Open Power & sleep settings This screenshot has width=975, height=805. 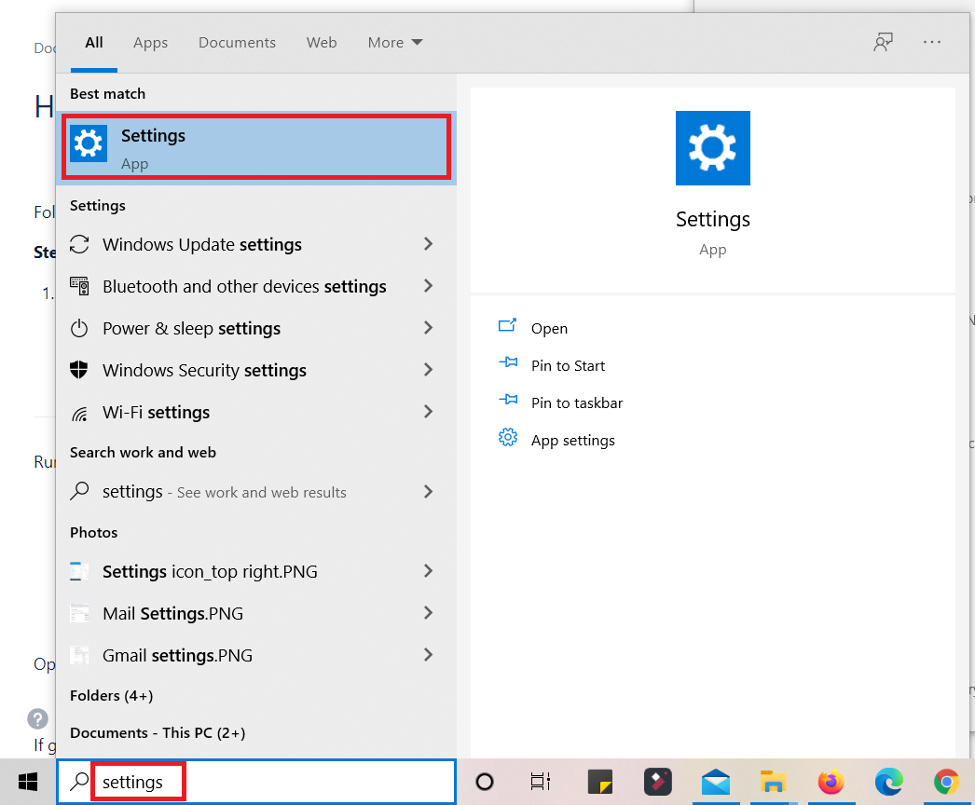pyautogui.click(x=255, y=328)
